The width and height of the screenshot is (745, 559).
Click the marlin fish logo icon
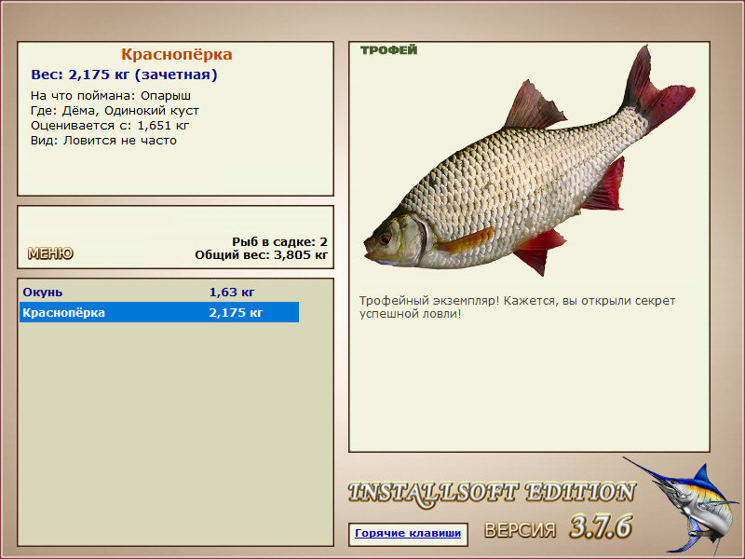click(x=681, y=505)
